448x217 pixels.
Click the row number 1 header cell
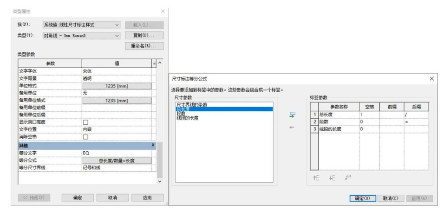[315, 114]
